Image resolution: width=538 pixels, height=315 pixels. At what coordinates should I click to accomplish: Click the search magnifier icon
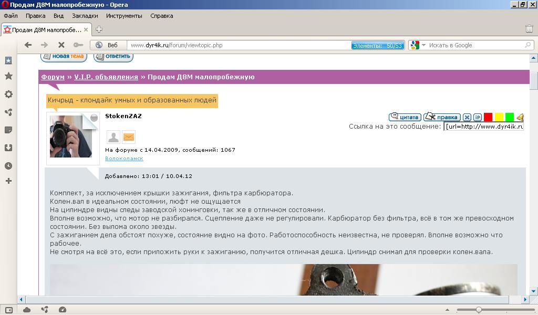(527, 45)
